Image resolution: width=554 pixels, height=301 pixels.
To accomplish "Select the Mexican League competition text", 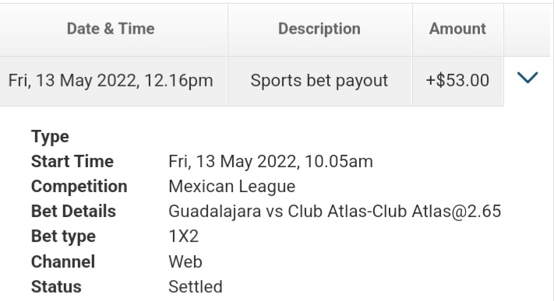I will click(x=231, y=187).
